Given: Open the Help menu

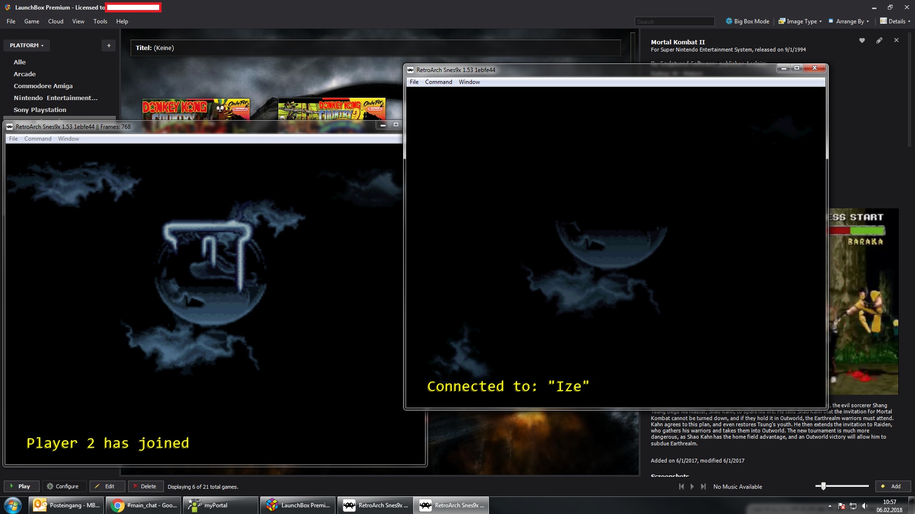Looking at the screenshot, I should (x=122, y=21).
